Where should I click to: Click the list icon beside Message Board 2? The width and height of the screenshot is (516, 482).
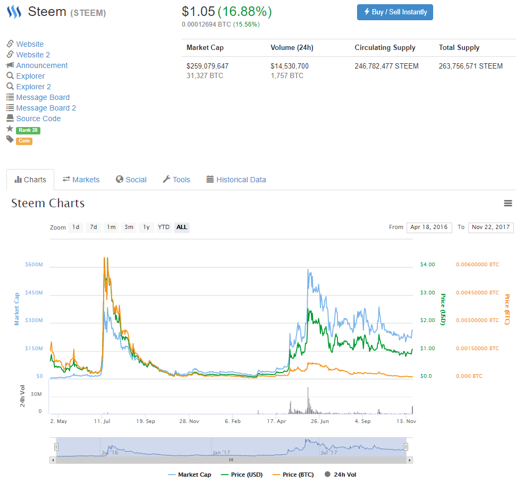pyautogui.click(x=10, y=107)
